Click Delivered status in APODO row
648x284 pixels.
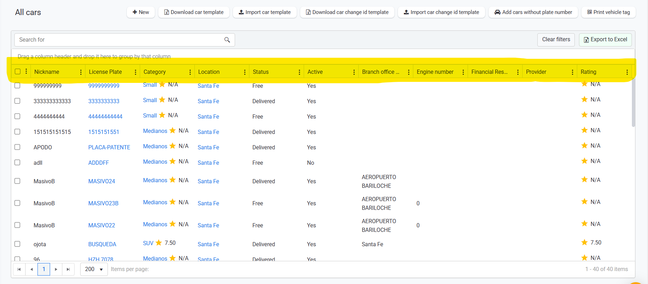[x=264, y=147]
